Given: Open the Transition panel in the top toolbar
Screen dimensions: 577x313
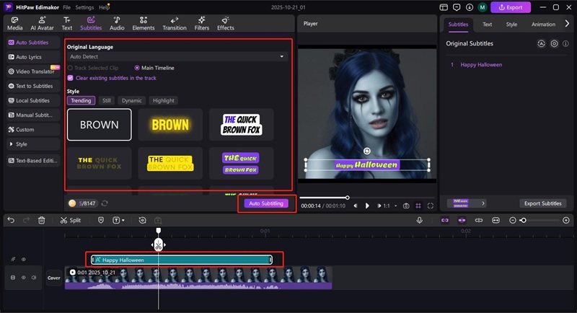Looking at the screenshot, I should (x=175, y=23).
